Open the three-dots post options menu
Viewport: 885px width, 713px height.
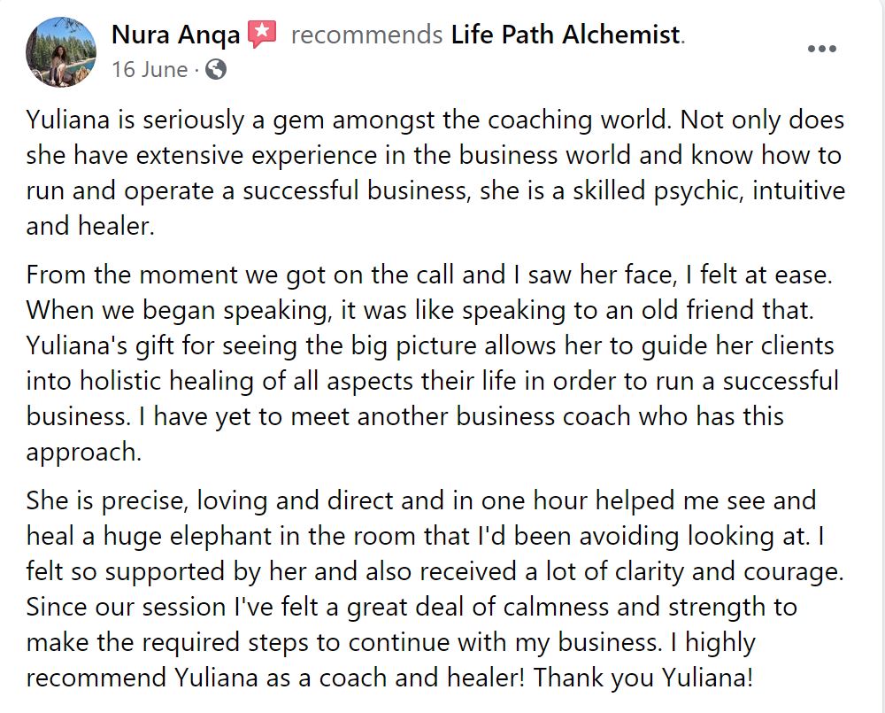[x=822, y=49]
